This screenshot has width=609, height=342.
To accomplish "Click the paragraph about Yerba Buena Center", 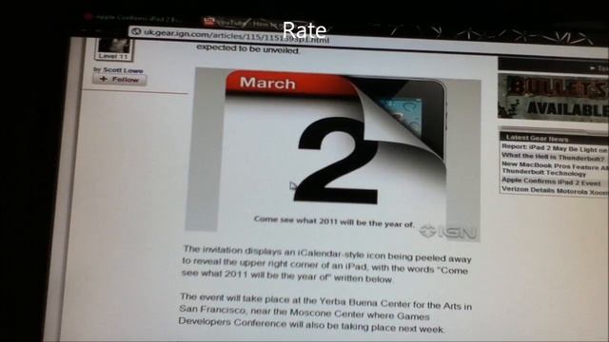I will pos(325,313).
